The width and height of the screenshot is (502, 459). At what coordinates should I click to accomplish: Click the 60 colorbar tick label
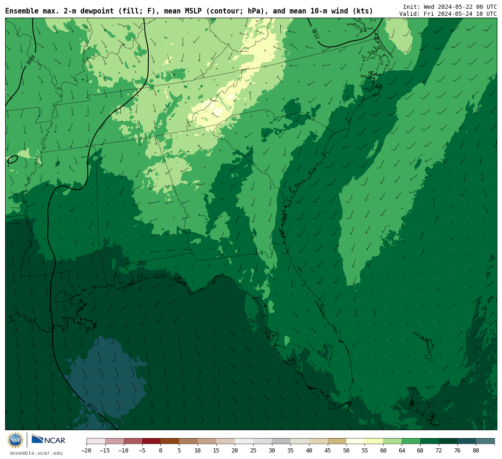tap(383, 450)
